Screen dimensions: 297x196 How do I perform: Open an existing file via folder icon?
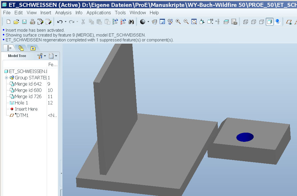pyautogui.click(x=16, y=22)
